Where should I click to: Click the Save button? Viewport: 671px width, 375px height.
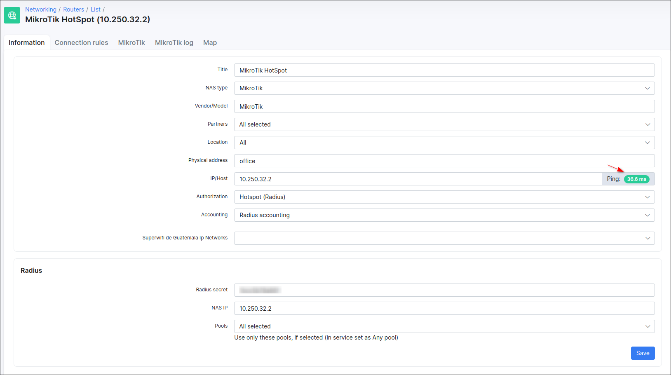point(642,353)
